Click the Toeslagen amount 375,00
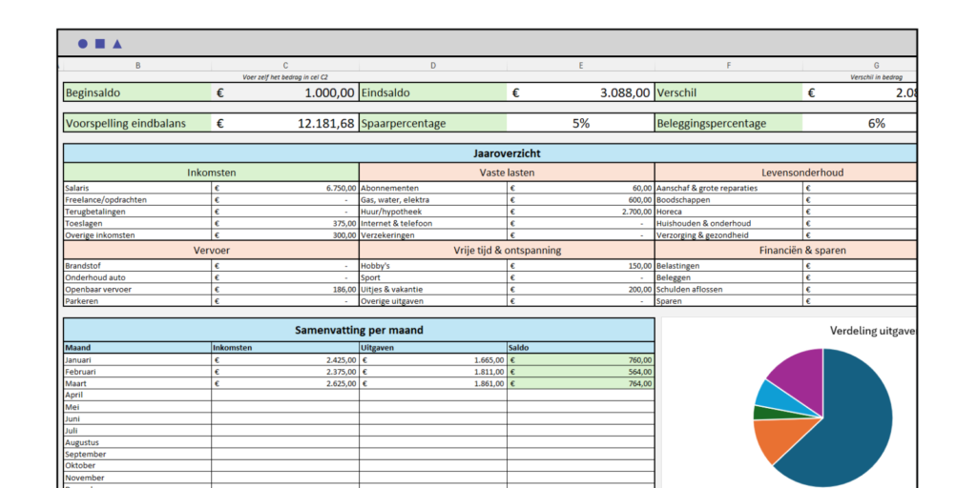 click(x=285, y=223)
